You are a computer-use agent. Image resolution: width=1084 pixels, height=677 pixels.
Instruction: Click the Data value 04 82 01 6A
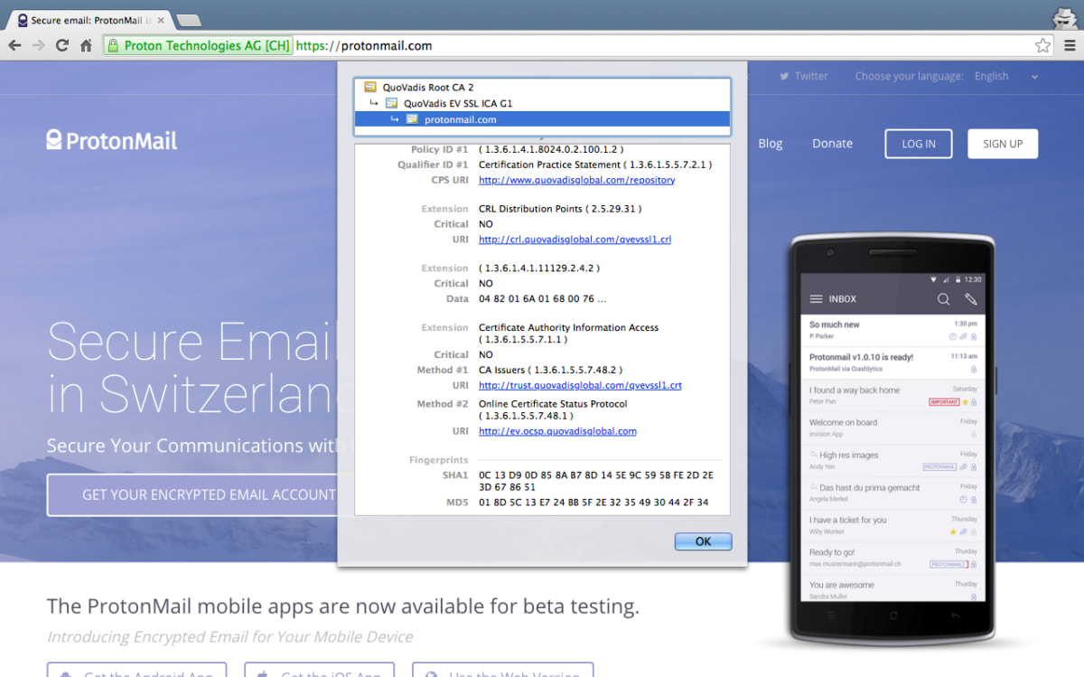[542, 298]
